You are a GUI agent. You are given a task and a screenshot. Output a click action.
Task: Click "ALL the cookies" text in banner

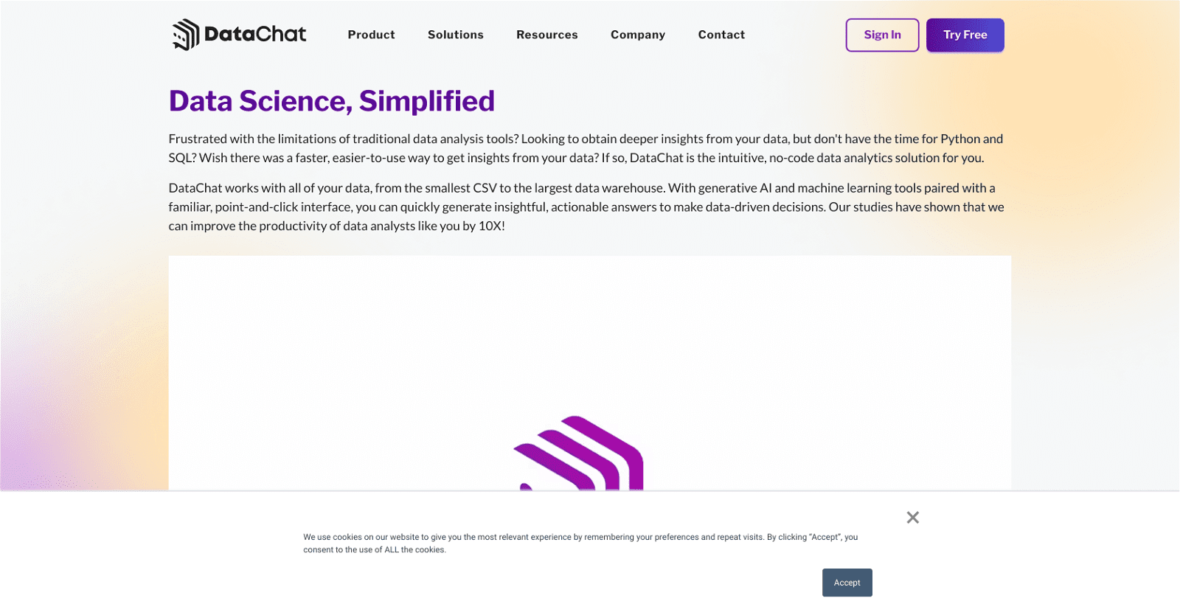coord(414,549)
